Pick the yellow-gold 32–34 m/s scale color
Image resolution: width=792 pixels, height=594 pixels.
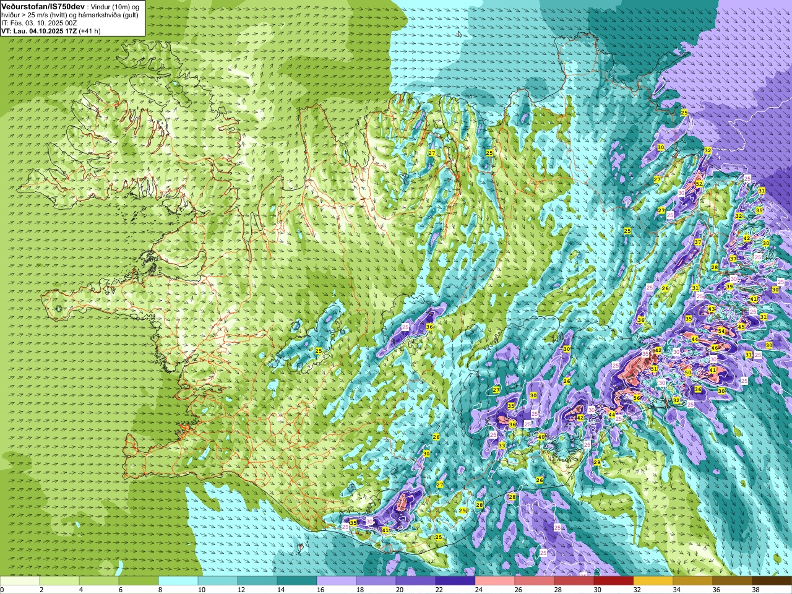click(653, 581)
